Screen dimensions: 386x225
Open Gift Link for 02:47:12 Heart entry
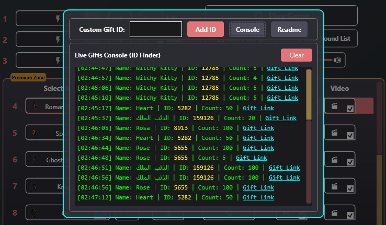[258, 197]
